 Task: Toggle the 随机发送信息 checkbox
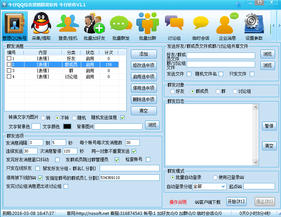(x=122, y=118)
